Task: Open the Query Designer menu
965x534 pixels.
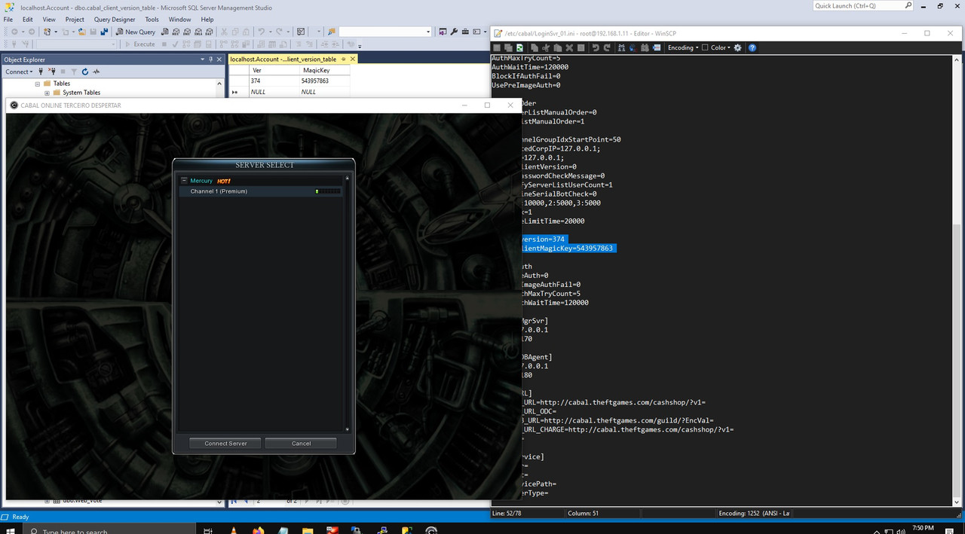Action: coord(115,19)
